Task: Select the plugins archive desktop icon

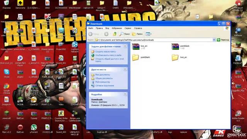Action: pyautogui.click(x=20, y=73)
